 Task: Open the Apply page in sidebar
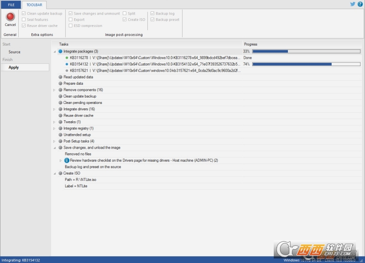click(14, 67)
